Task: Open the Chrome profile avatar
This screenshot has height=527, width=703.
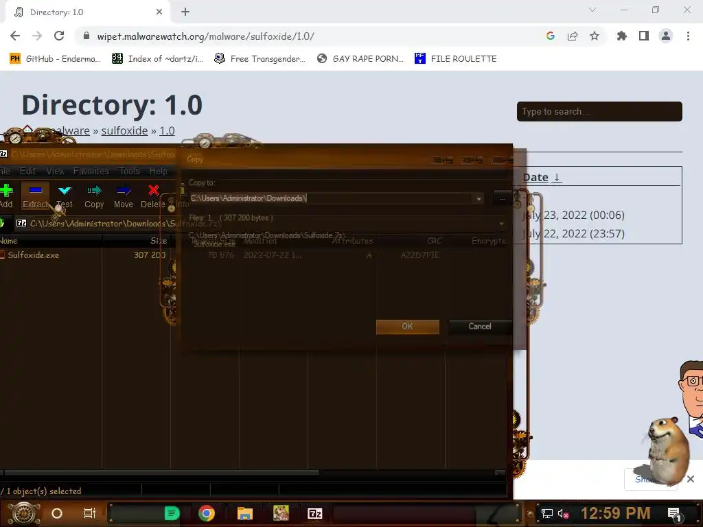Action: click(666, 36)
